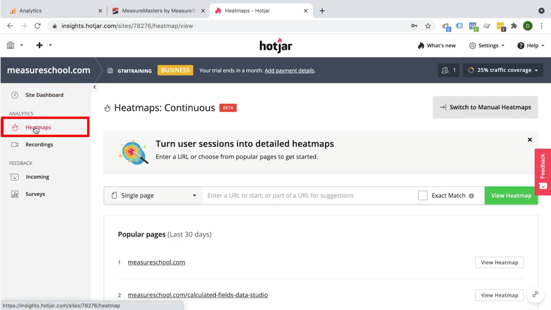Open the organizations building icon menu
The image size is (551, 310).
click(x=14, y=45)
